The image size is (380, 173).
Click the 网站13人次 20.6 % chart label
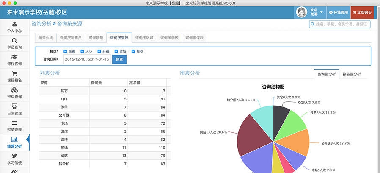click(214, 132)
